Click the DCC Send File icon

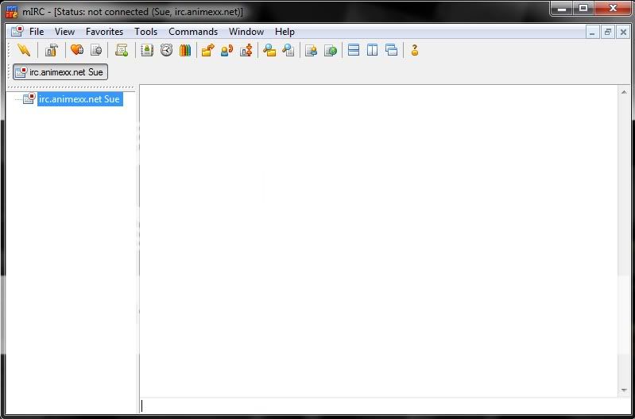click(x=207, y=50)
